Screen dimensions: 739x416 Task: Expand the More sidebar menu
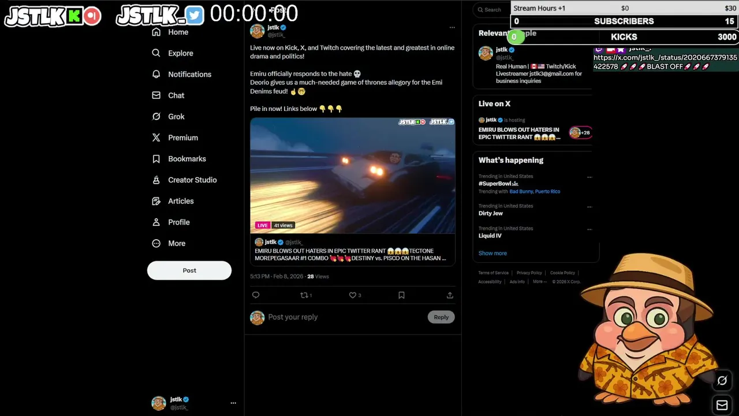177,243
